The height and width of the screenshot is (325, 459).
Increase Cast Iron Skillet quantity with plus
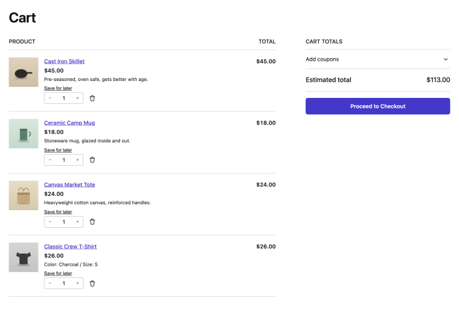pos(78,98)
